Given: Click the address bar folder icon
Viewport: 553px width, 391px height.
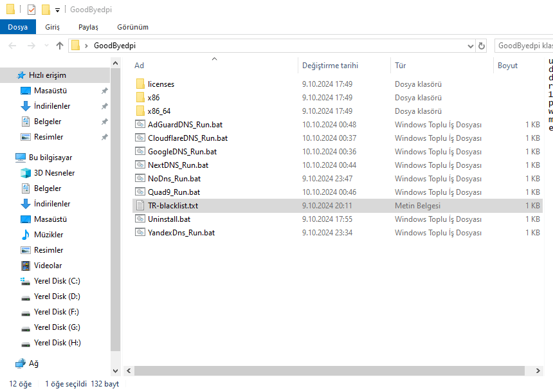Looking at the screenshot, I should (x=75, y=46).
